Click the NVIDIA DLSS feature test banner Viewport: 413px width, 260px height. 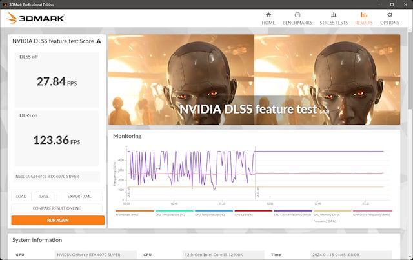[x=254, y=79]
